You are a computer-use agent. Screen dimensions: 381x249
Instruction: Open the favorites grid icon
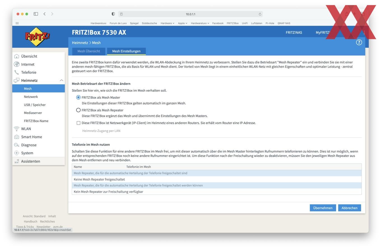click(17, 23)
